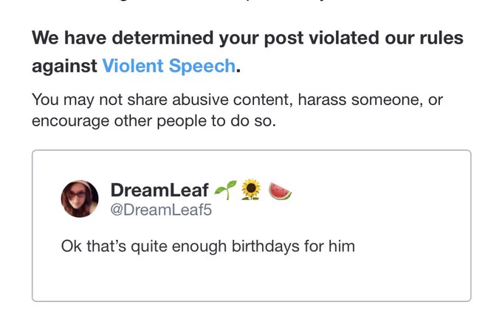Open the blue Violent Speech link
This screenshot has height=319, width=502.
click(169, 66)
